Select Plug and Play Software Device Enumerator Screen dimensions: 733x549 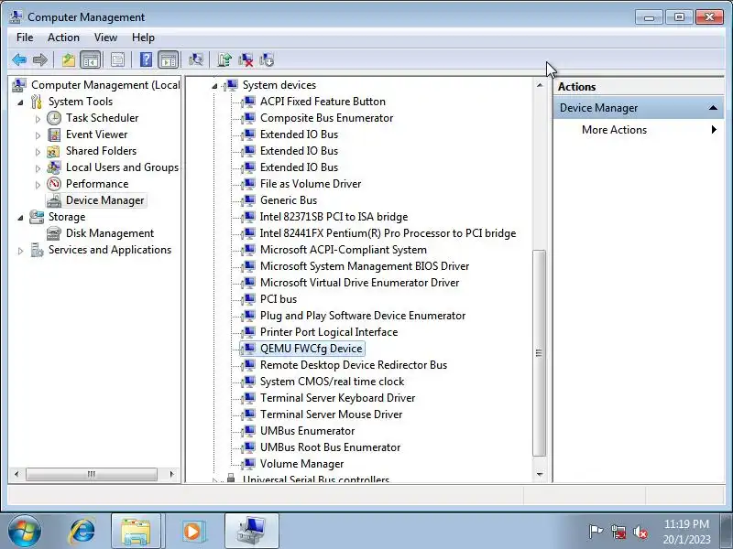362,316
